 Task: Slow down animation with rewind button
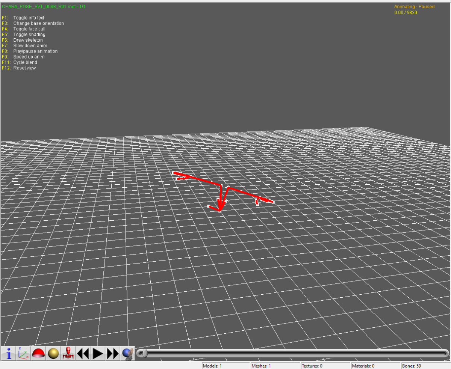[x=83, y=353]
